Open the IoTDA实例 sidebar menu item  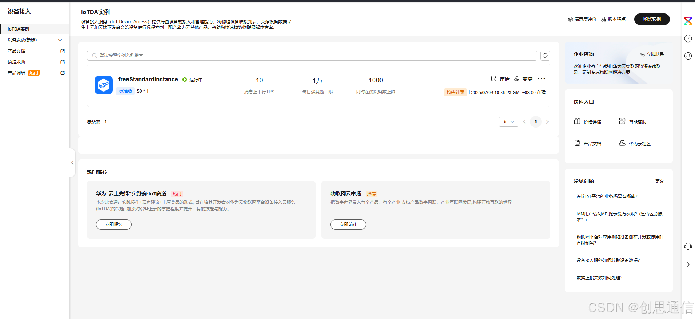coord(35,29)
